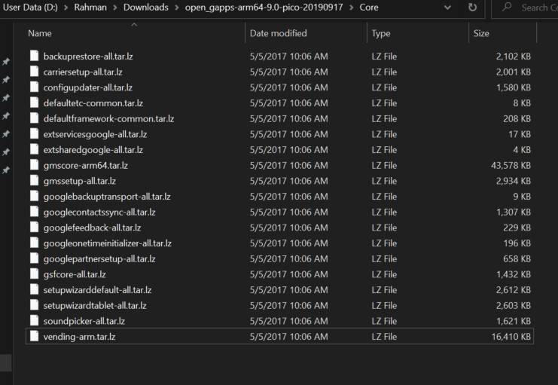
Task: Select extsharedgoogle-all.tar.lz file name
Action: [93, 150]
